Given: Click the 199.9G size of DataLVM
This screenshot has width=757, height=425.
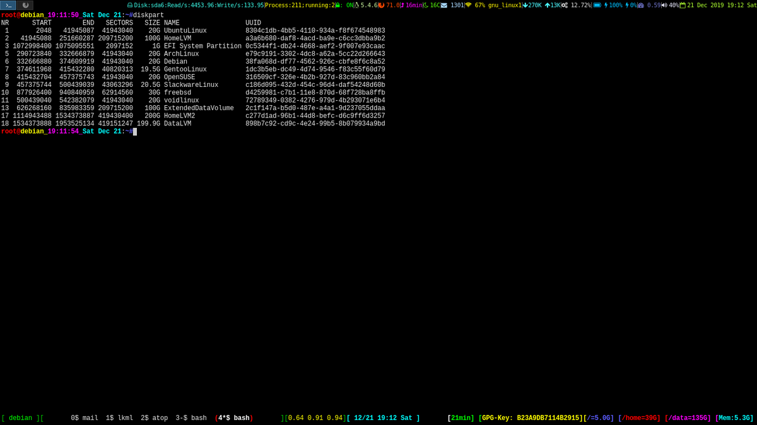Looking at the screenshot, I should 149,123.
